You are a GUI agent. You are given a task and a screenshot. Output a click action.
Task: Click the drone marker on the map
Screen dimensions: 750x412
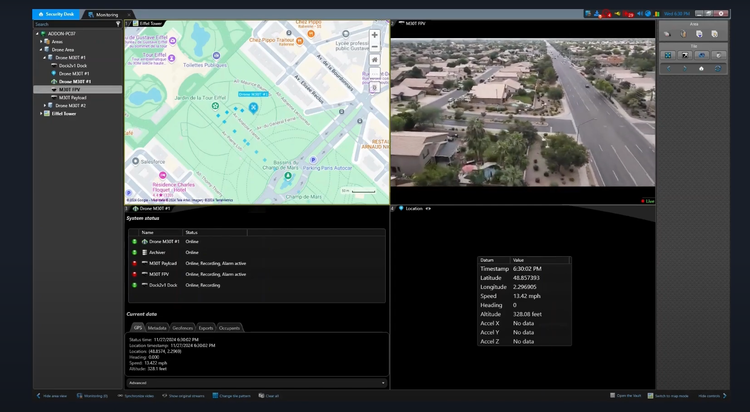pos(253,107)
